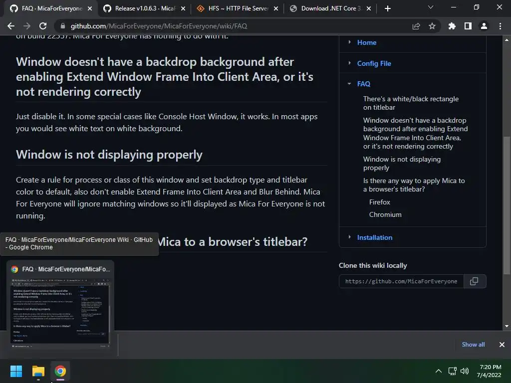Jump to white/black rectangle on titlebar
Viewport: 511px width, 383px height.
[411, 103]
